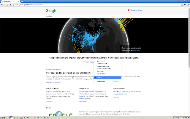The image size is (190, 119).
Task: Click the About Google breadcrumb text
Action: pos(49,16)
